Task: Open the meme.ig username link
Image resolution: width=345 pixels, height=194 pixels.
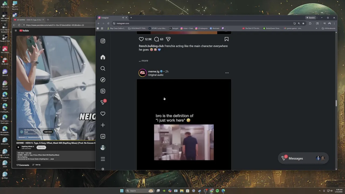Action: [154, 71]
